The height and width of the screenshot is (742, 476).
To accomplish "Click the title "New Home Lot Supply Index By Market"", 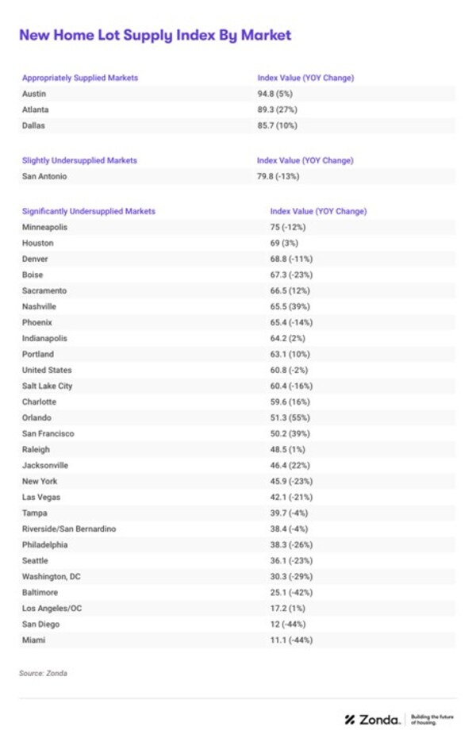I will tap(155, 36).
